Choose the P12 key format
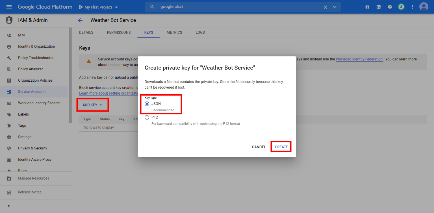The height and width of the screenshot is (213, 434). pyautogui.click(x=147, y=117)
